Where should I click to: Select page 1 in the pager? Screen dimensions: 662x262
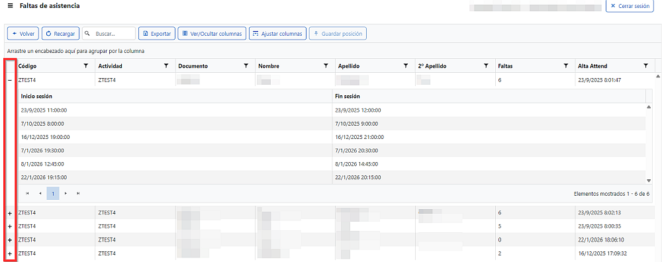(x=53, y=193)
